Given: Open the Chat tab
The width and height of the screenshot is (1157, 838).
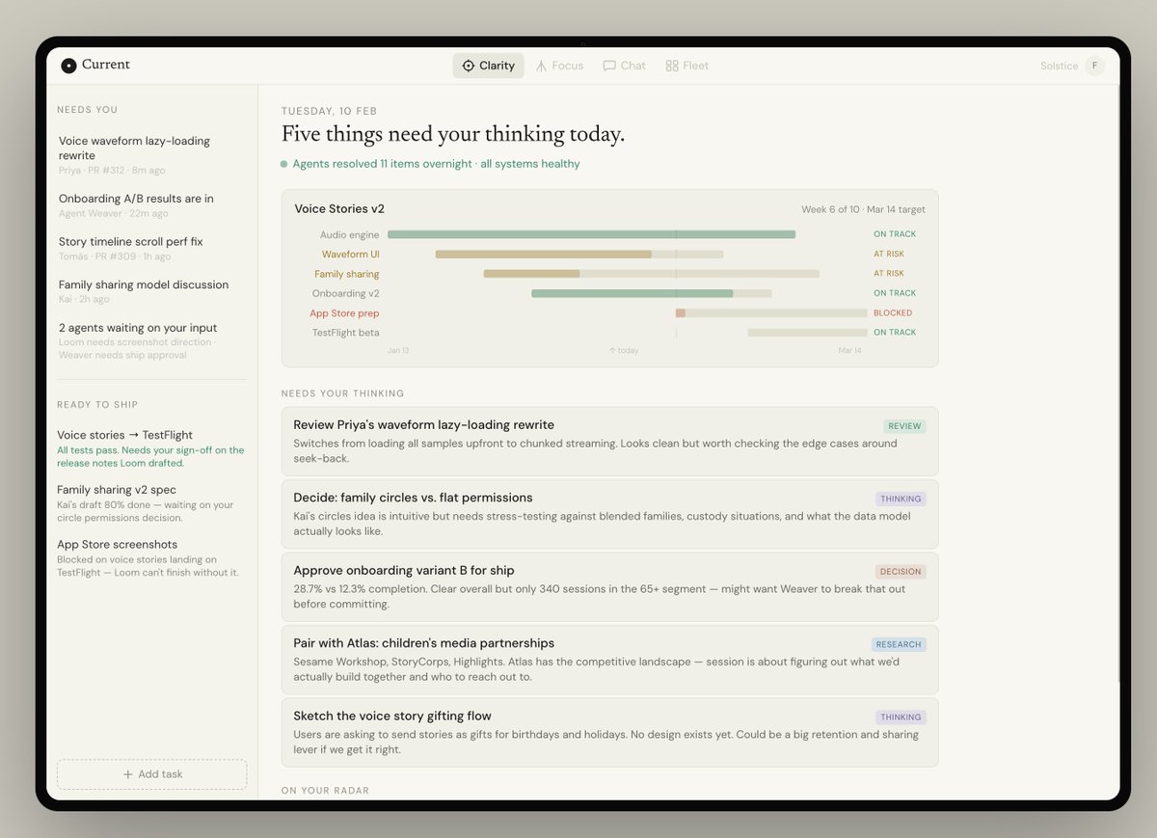Looking at the screenshot, I should pos(625,66).
